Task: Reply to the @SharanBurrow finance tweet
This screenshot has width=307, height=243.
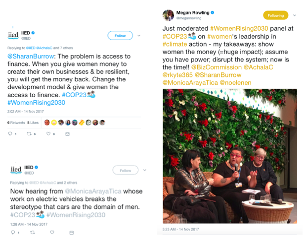Action: tap(10, 134)
